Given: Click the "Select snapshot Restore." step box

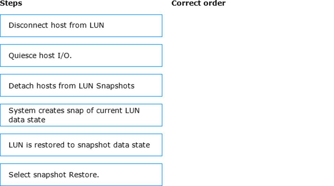Looking at the screenshot, I should click(81, 175).
